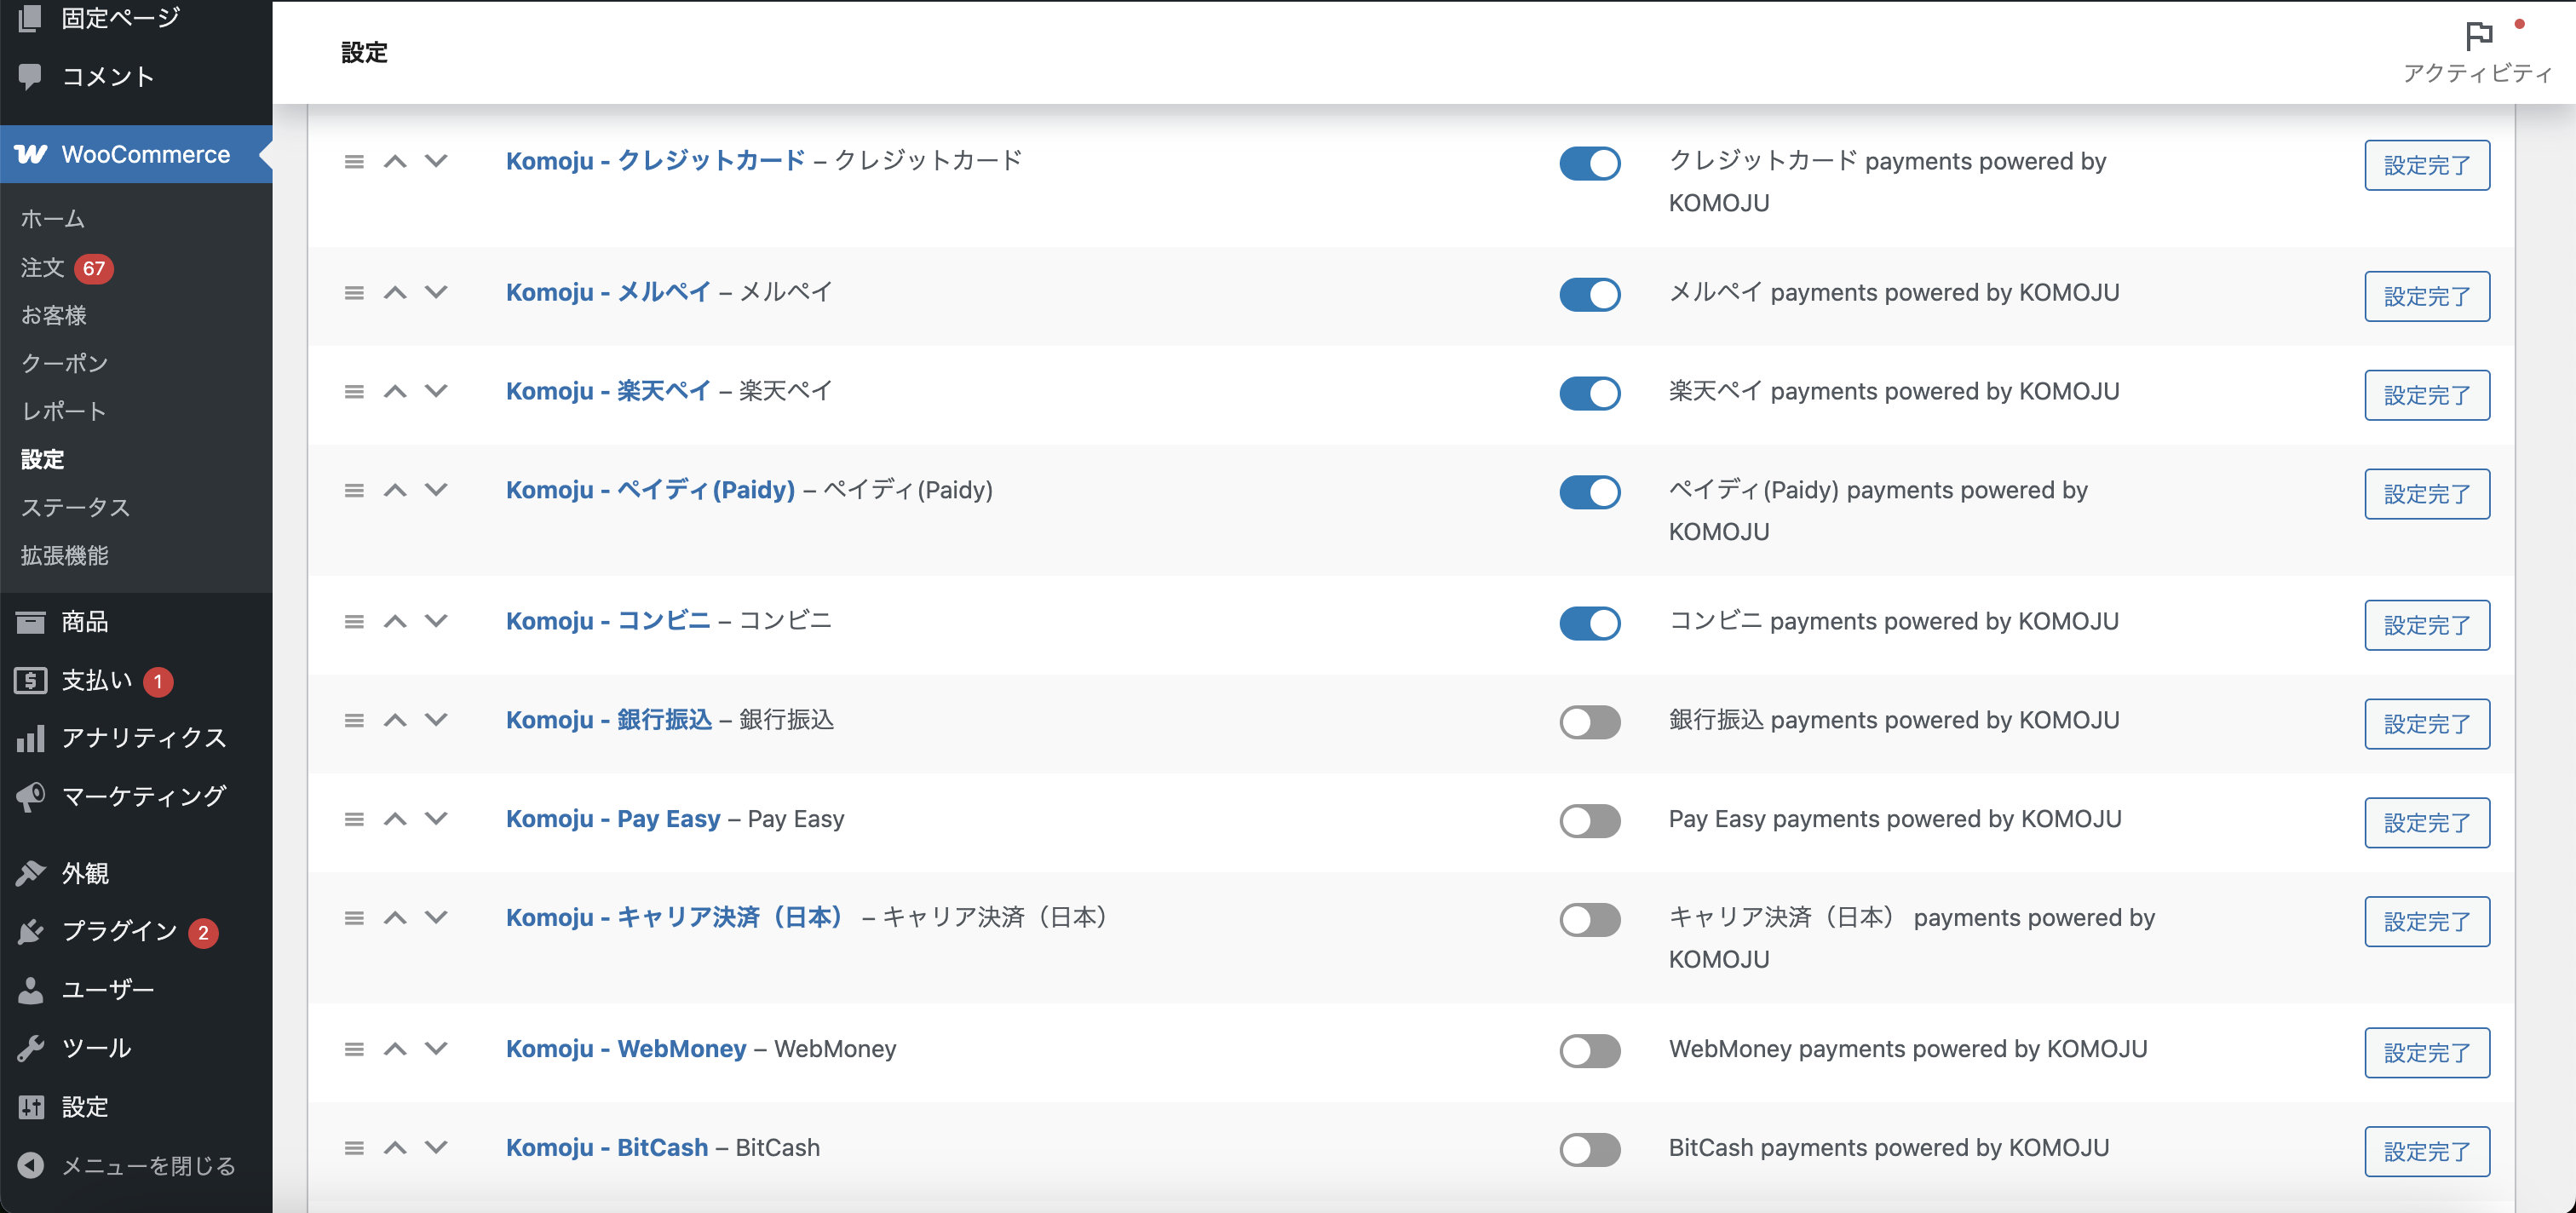This screenshot has width=2576, height=1213.
Task: Disable the ペイディ (Paidy) payment toggle
Action: point(1590,492)
